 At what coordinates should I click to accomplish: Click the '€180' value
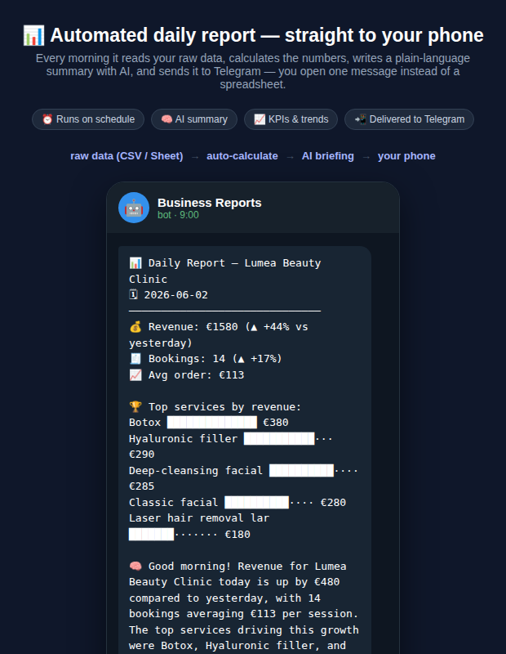click(x=237, y=535)
